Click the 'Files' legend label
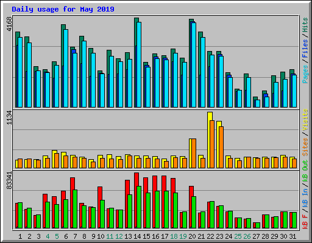The width and height of the screenshot is (312, 243). click(305, 49)
